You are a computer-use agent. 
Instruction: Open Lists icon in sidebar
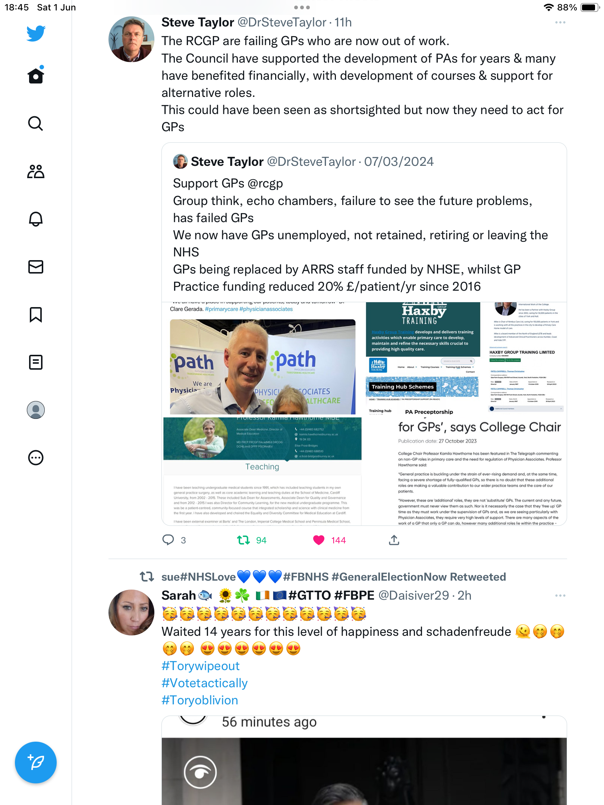coord(36,362)
